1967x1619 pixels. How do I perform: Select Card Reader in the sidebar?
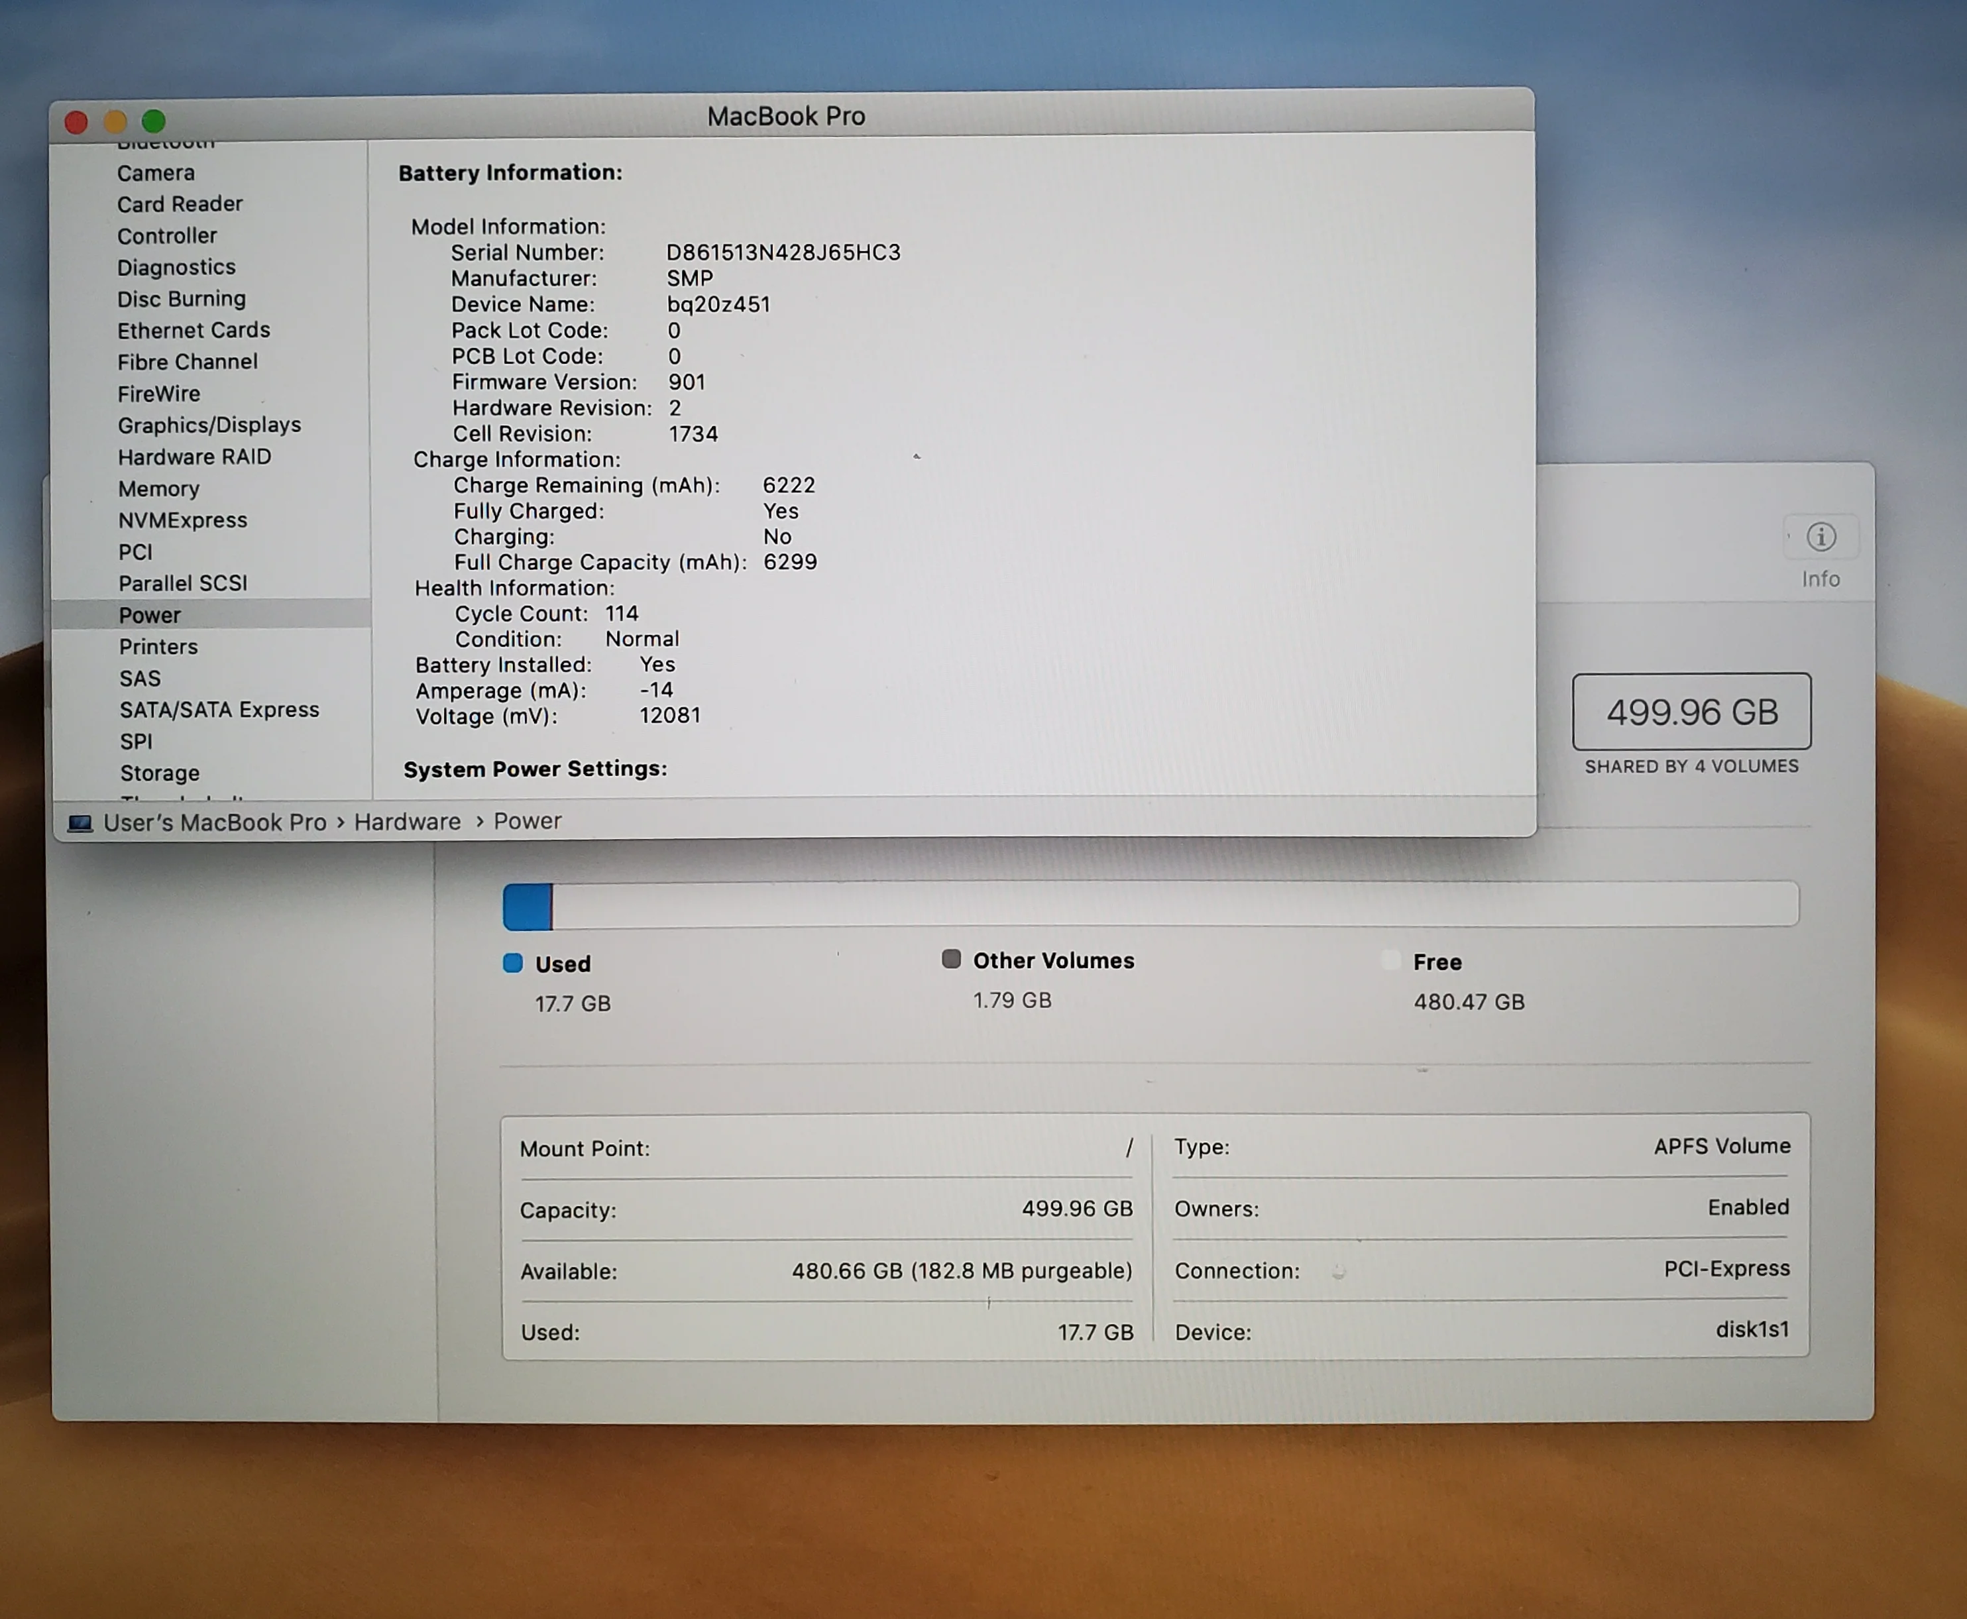pos(180,204)
